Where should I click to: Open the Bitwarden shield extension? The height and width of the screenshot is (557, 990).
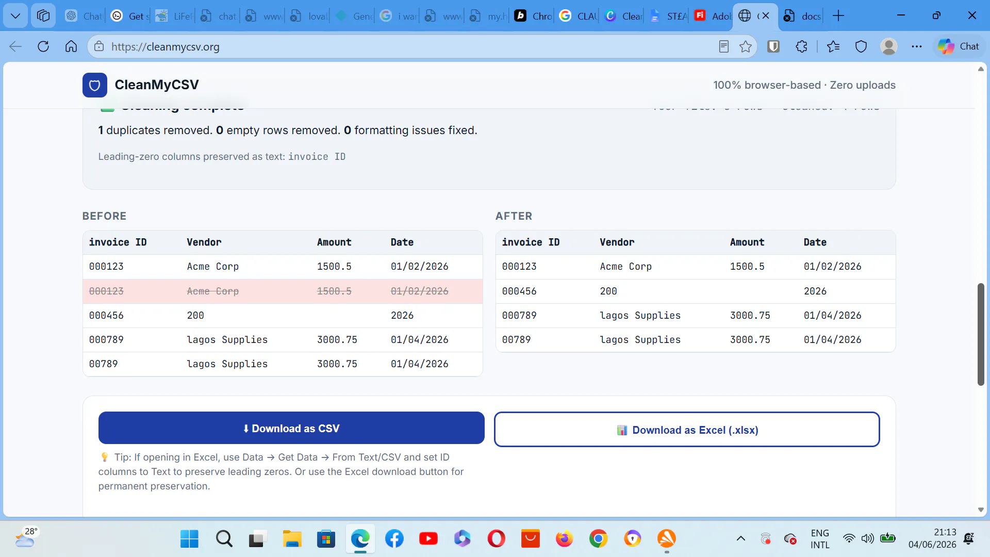coord(773,46)
